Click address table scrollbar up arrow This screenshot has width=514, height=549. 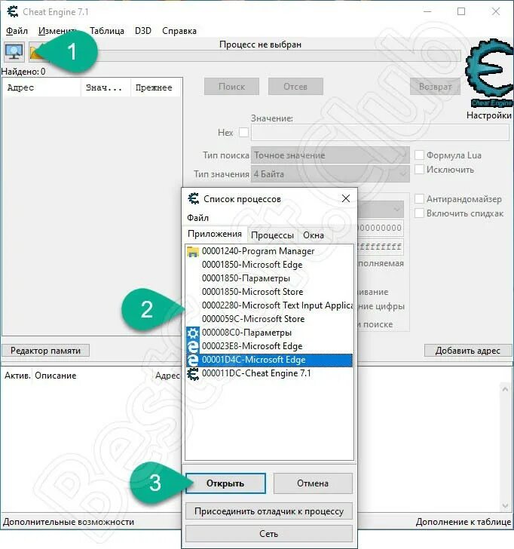[505, 389]
